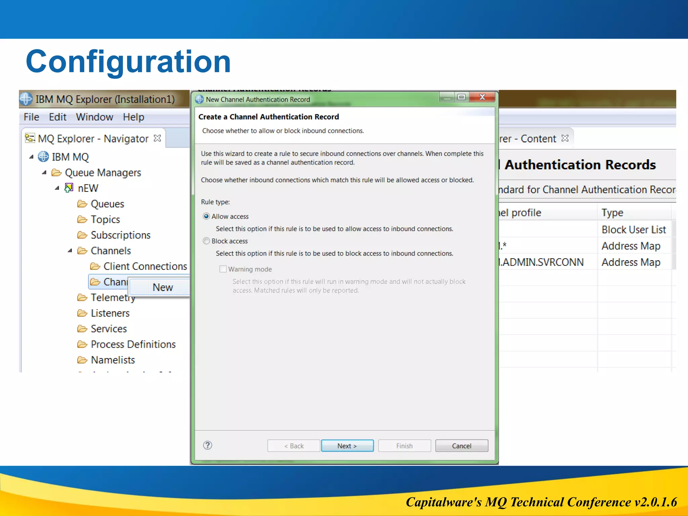The height and width of the screenshot is (516, 688).
Task: Click the Topics folder icon
Action: click(x=82, y=219)
